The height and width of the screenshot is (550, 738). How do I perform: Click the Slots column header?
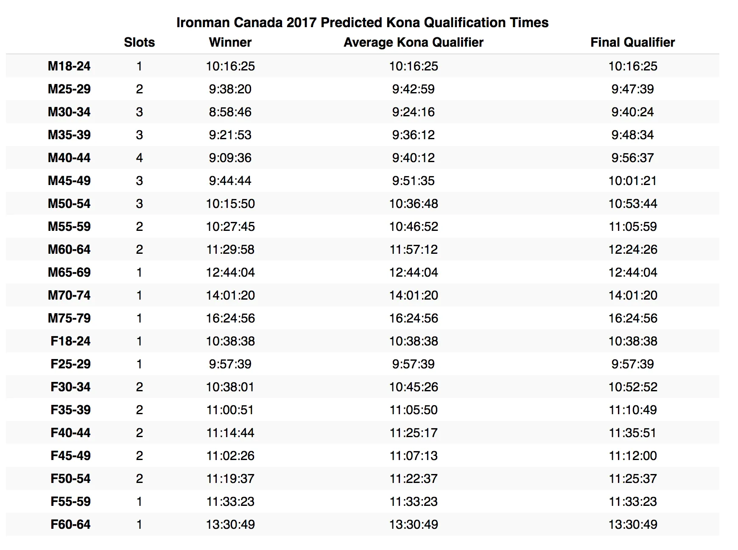[139, 42]
